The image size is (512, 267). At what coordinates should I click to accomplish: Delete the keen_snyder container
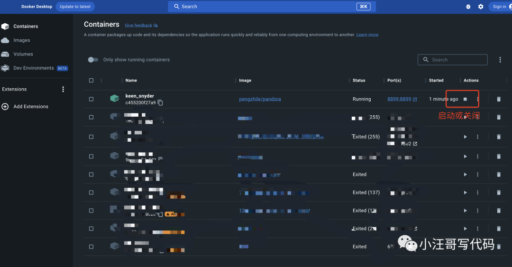pyautogui.click(x=498, y=99)
